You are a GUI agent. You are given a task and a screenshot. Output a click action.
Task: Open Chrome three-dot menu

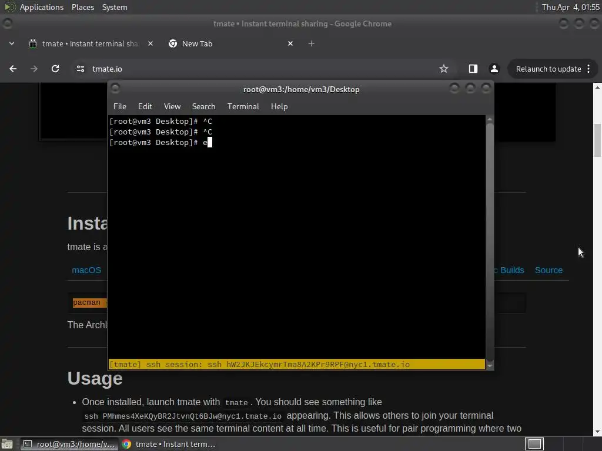click(588, 69)
